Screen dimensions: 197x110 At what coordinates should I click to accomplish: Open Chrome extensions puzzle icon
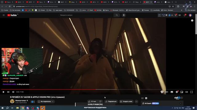[178, 6]
